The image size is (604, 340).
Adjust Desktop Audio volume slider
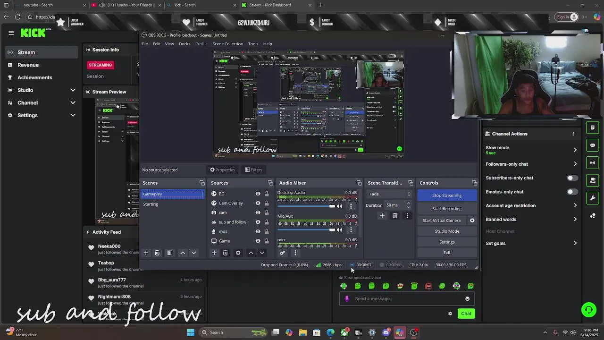pyautogui.click(x=306, y=206)
